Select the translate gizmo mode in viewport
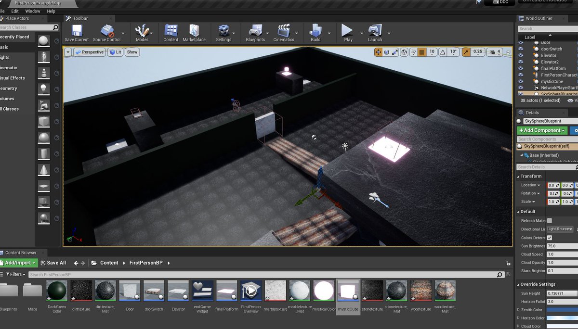The width and height of the screenshot is (578, 329). coord(378,52)
